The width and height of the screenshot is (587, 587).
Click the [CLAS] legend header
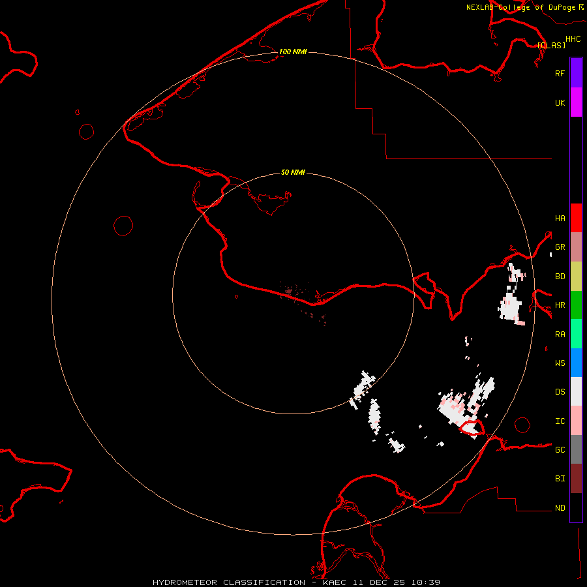551,45
